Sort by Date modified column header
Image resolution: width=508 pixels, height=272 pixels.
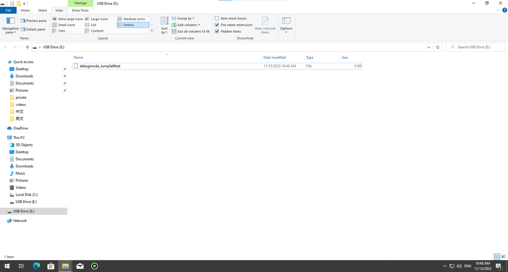coord(275,57)
